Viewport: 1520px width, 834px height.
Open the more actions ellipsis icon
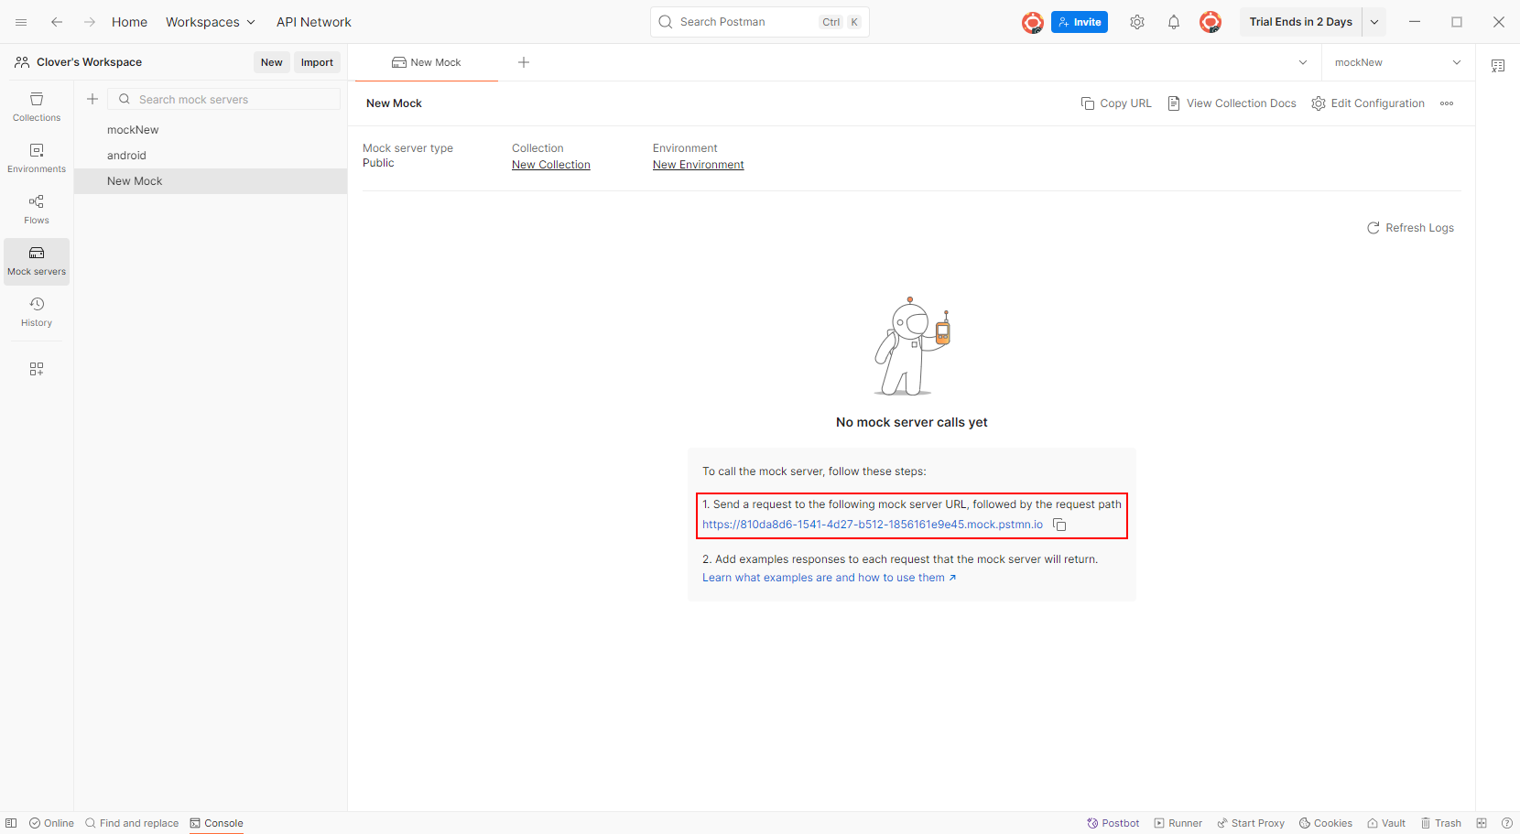[x=1447, y=103]
